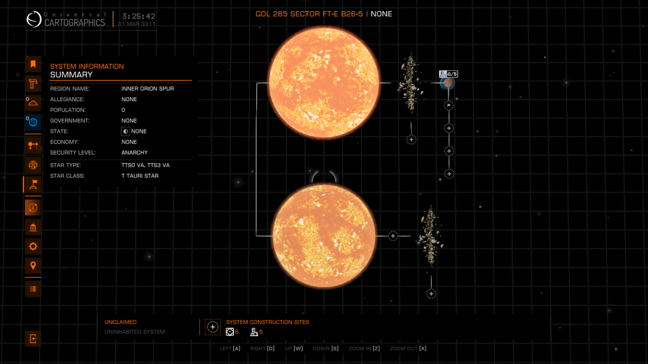Open the list view sidebar icon
Viewport: 648px width, 364px height.
click(x=33, y=289)
